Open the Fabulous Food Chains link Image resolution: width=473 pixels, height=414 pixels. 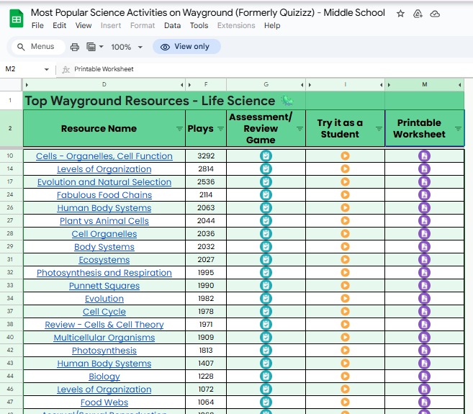coord(104,195)
